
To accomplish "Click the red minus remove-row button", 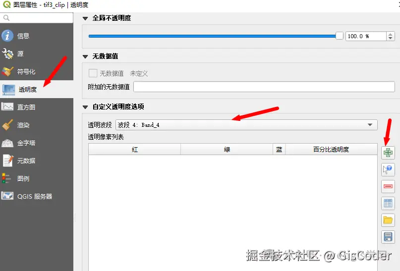I will tap(388, 186).
